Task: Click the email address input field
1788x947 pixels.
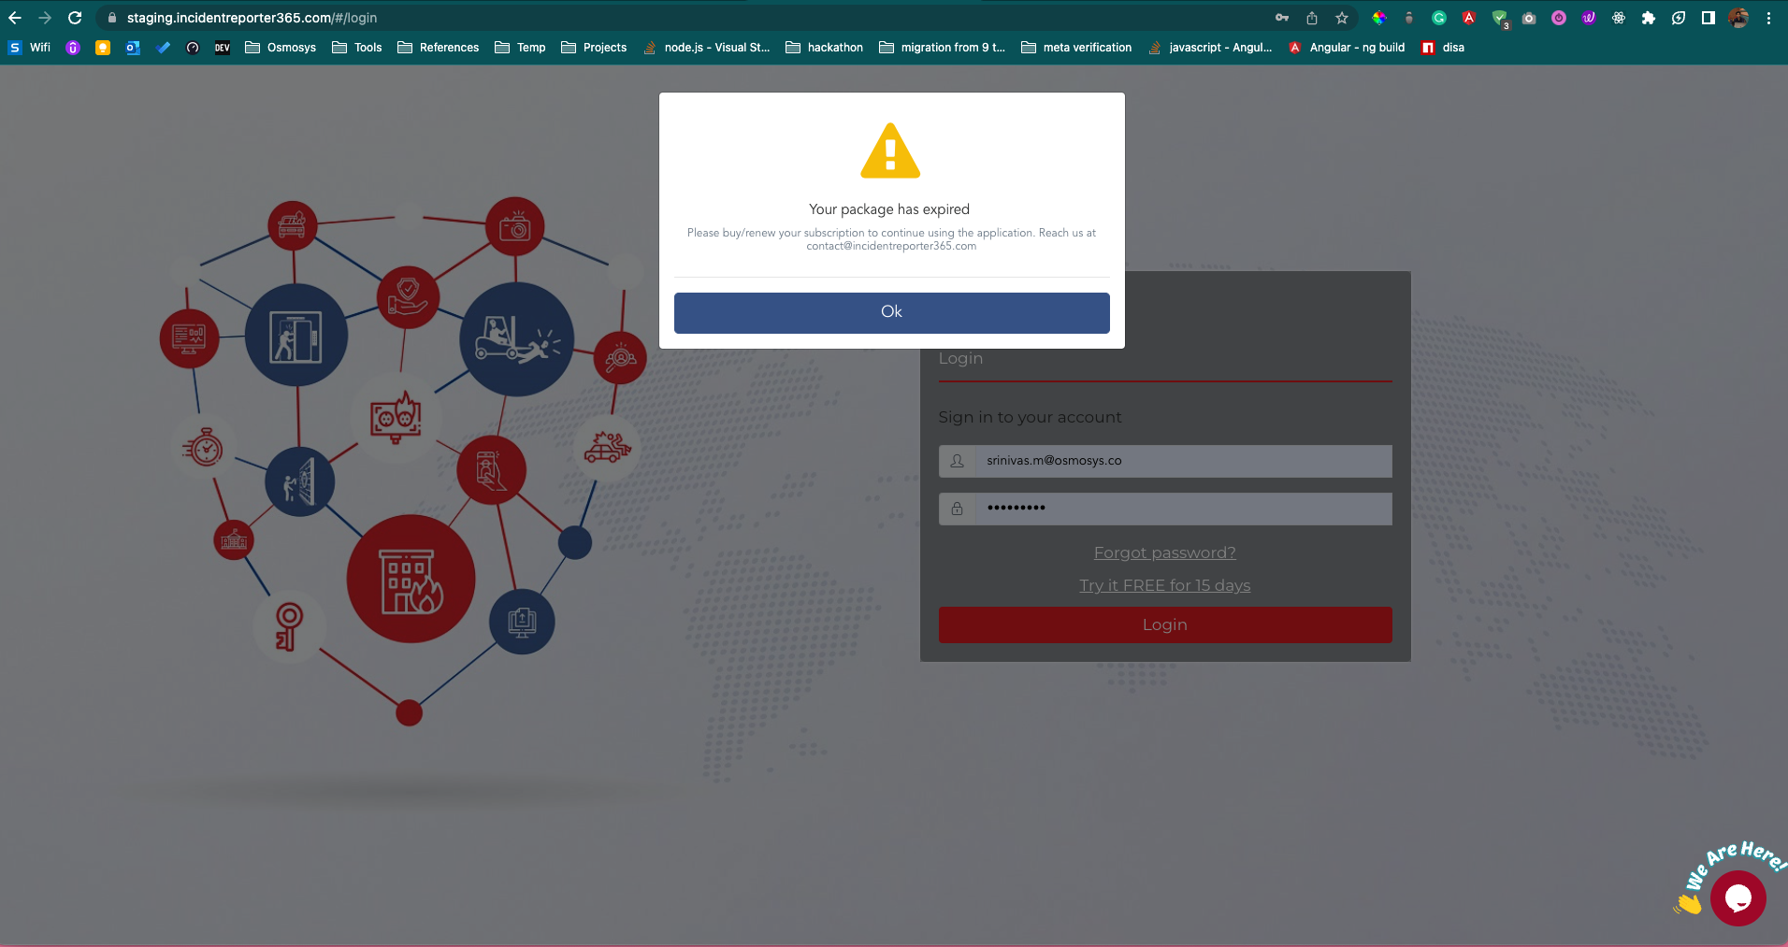Action: [1182, 461]
